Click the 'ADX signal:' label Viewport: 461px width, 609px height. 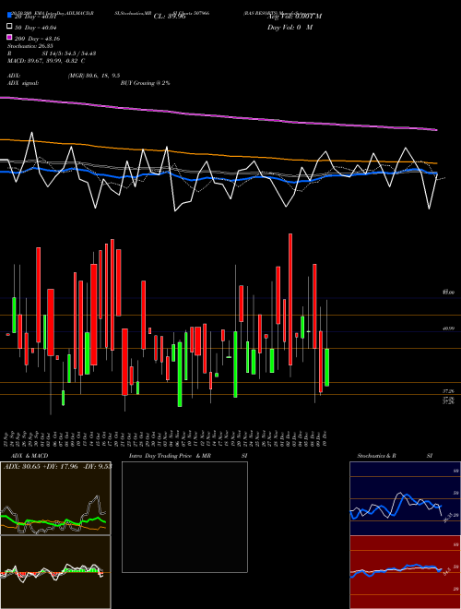click(x=23, y=83)
